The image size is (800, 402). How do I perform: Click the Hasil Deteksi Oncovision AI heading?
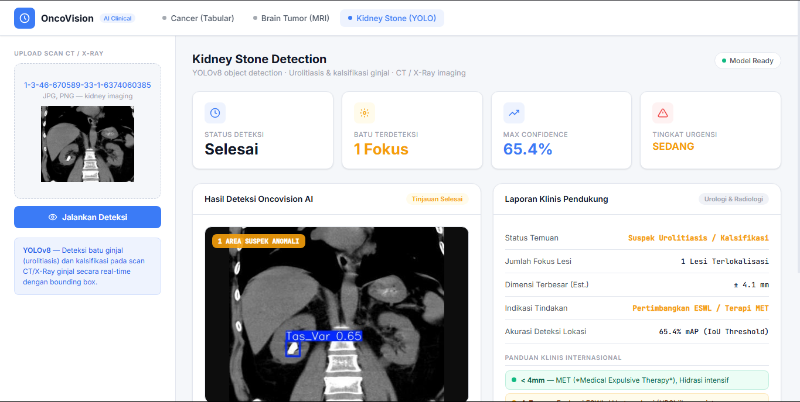259,199
